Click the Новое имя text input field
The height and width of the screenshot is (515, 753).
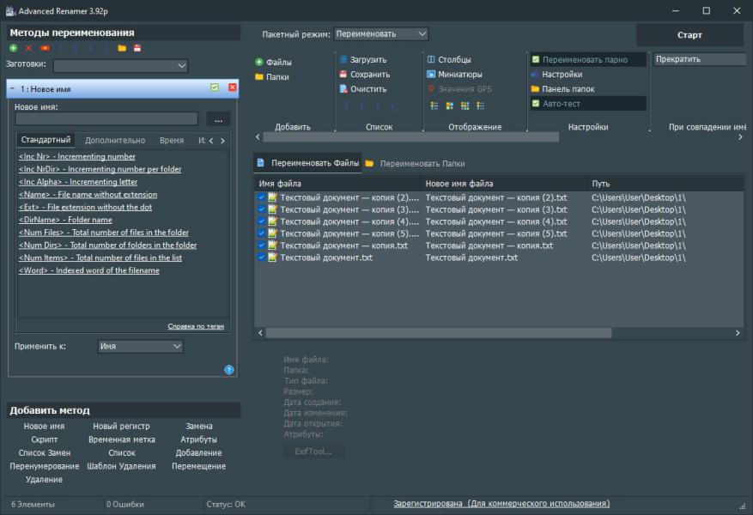tap(106, 119)
